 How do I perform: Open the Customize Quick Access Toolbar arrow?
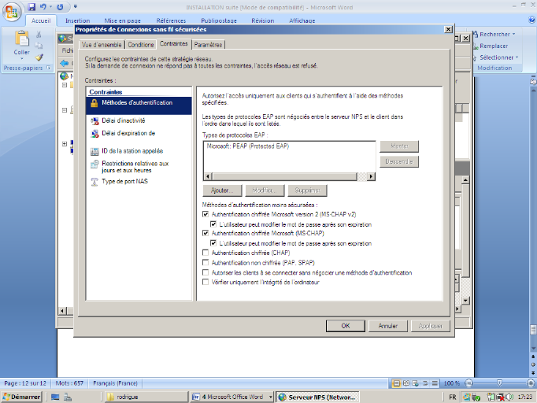[x=76, y=6]
